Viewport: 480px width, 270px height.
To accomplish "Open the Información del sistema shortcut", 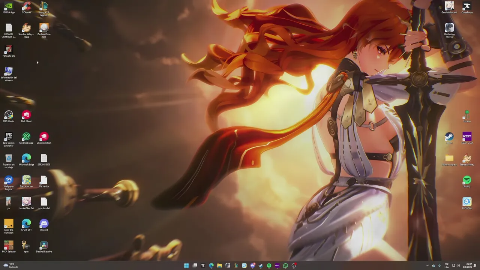I will click(9, 74).
